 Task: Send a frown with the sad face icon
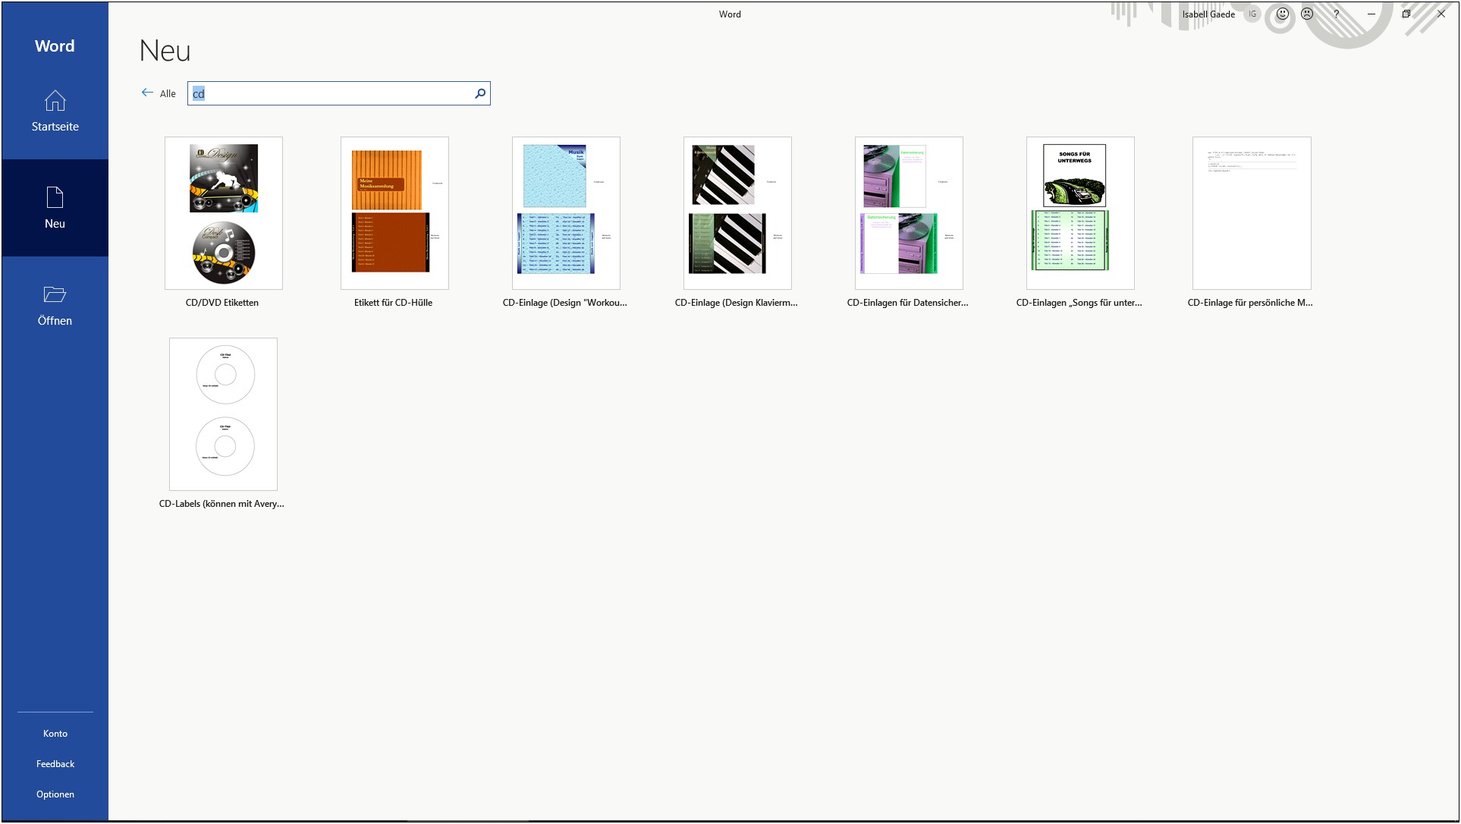1307,14
